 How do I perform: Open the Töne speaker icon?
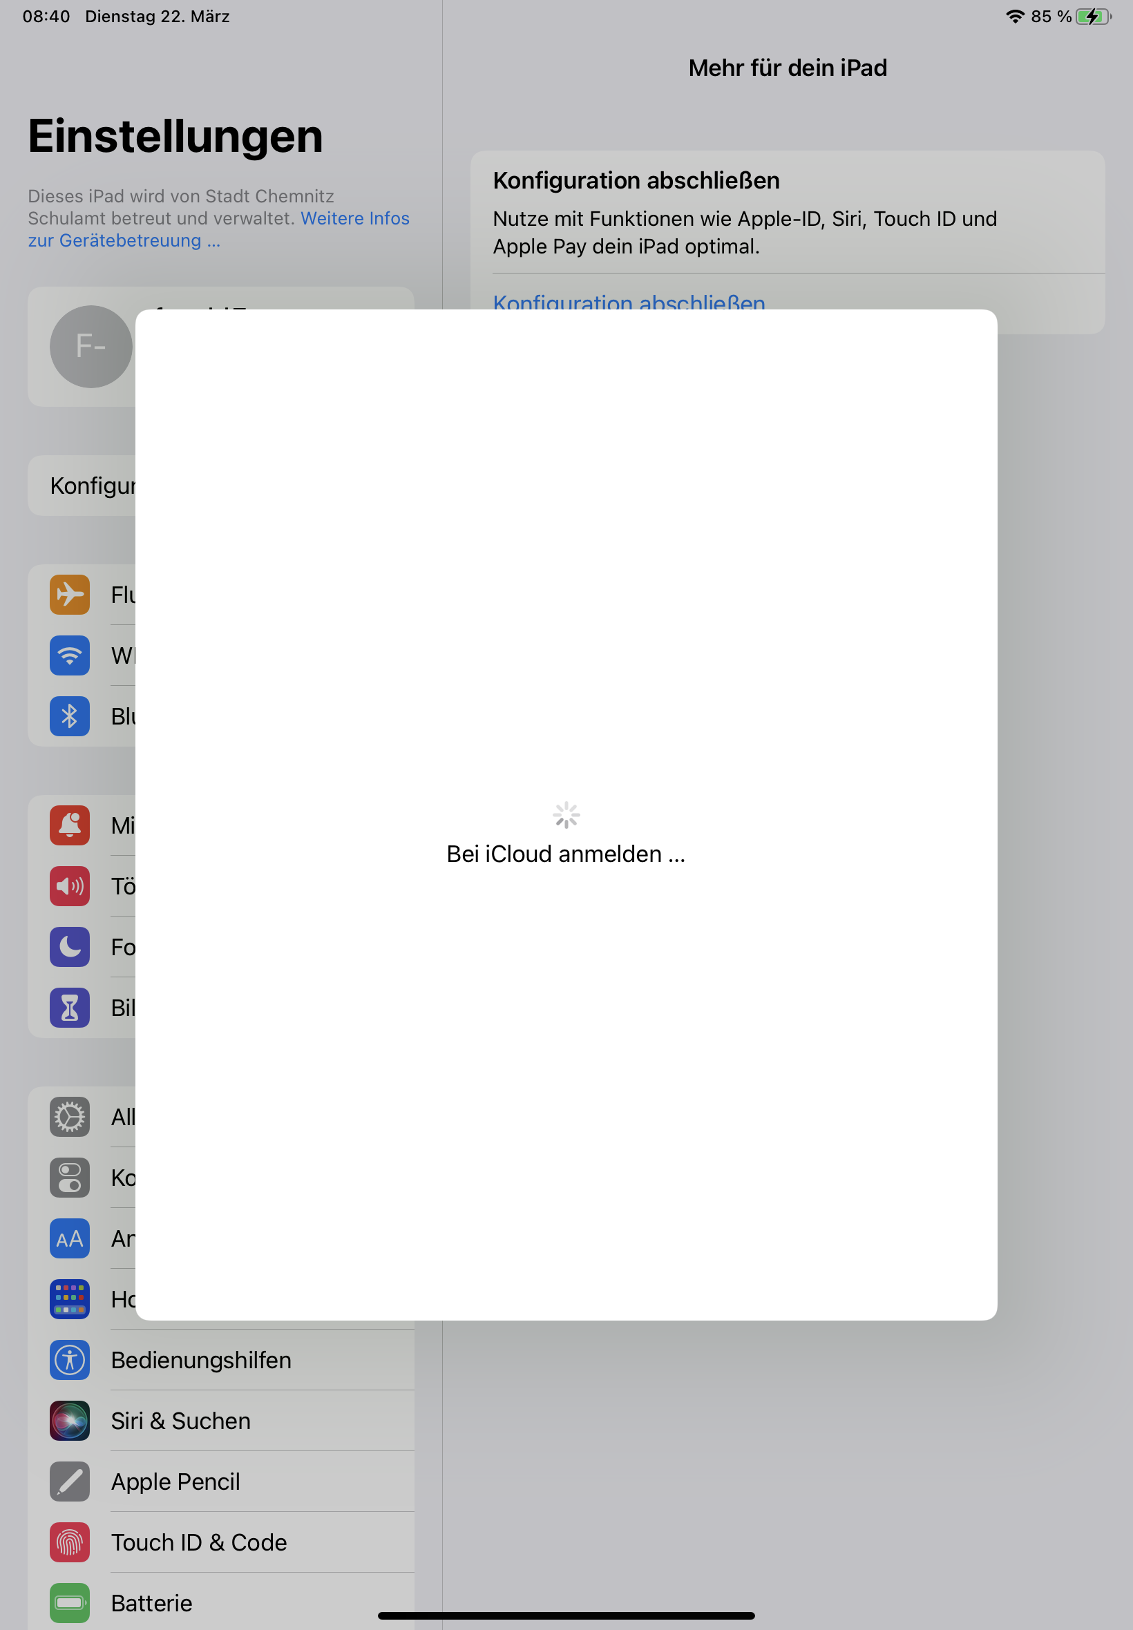[70, 886]
